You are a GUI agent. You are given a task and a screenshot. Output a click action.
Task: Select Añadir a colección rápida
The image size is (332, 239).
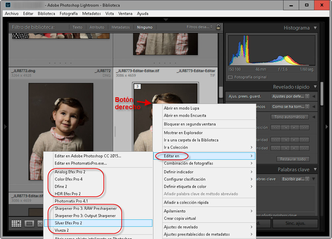point(204,202)
